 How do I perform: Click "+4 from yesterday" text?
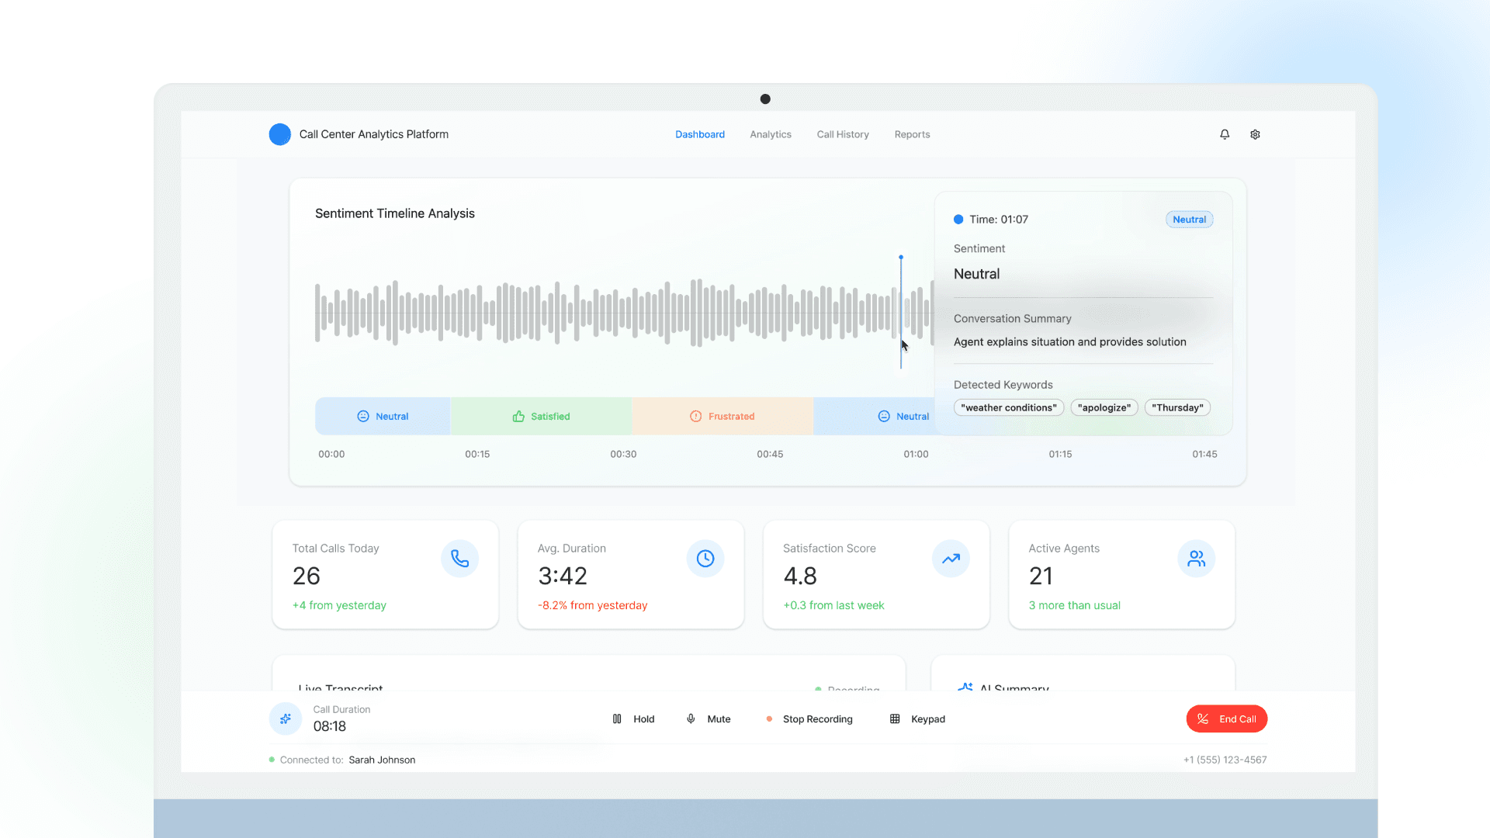point(339,605)
